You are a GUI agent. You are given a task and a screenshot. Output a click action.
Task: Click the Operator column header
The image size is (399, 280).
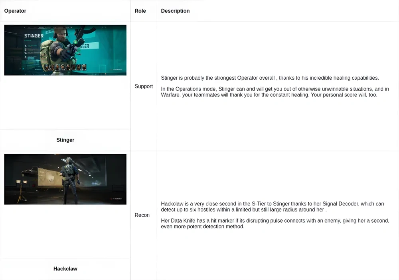coord(15,11)
